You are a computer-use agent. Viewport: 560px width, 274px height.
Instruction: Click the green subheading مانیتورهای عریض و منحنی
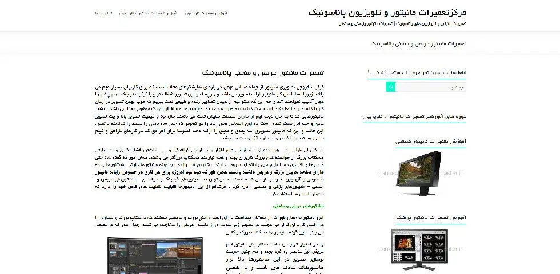298,206
